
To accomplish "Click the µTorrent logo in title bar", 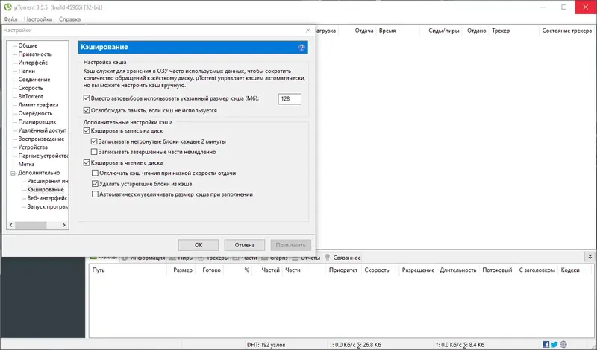I will (x=7, y=7).
